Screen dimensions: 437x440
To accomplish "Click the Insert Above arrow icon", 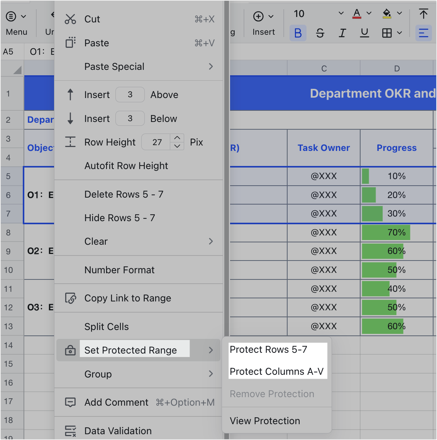I will point(70,95).
